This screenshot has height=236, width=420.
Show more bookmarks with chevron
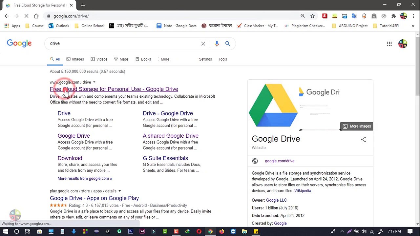pyautogui.click(x=413, y=26)
